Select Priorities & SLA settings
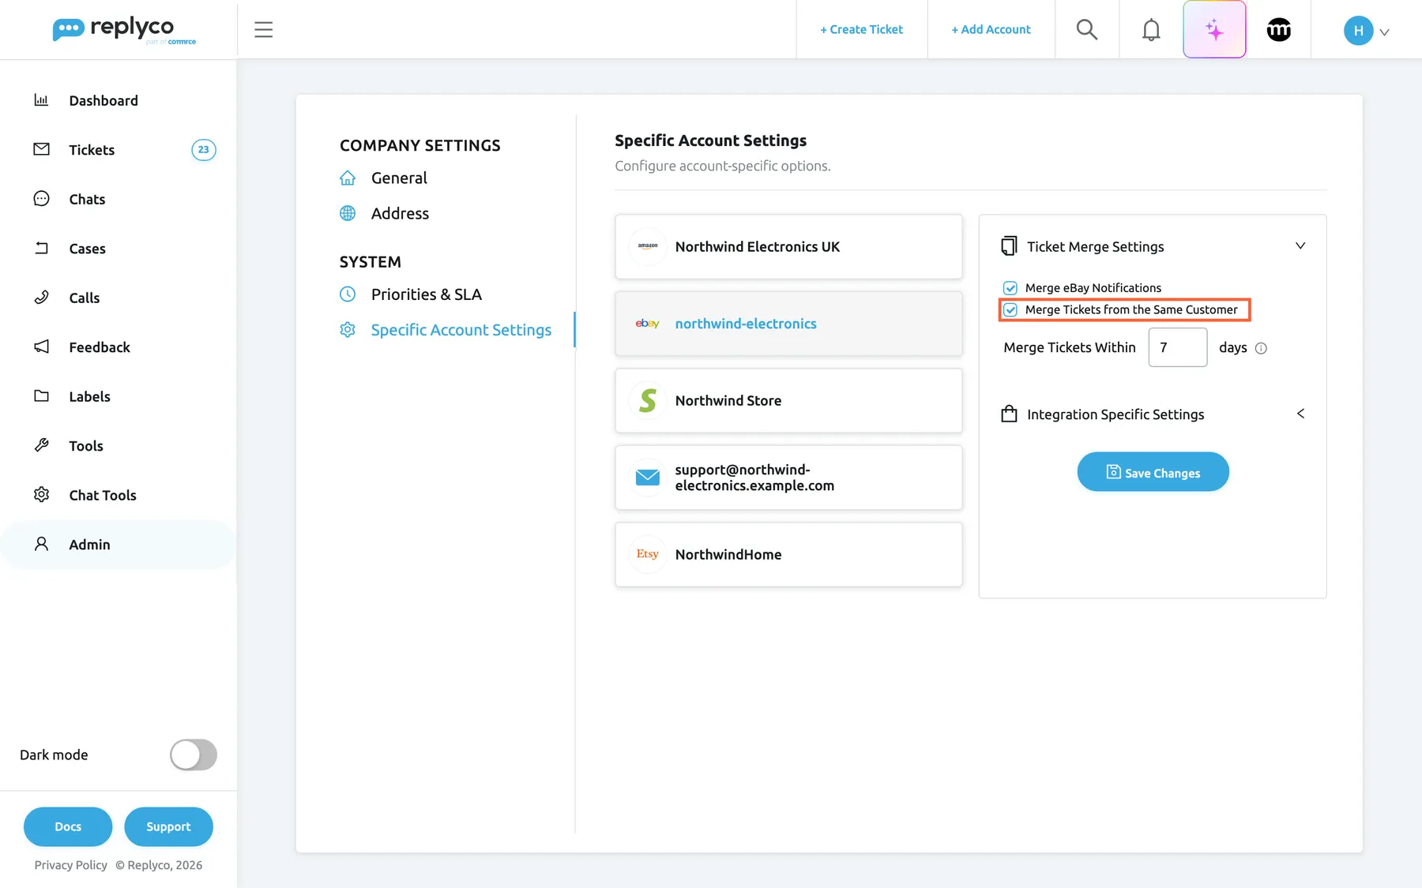The width and height of the screenshot is (1422, 888). click(427, 294)
